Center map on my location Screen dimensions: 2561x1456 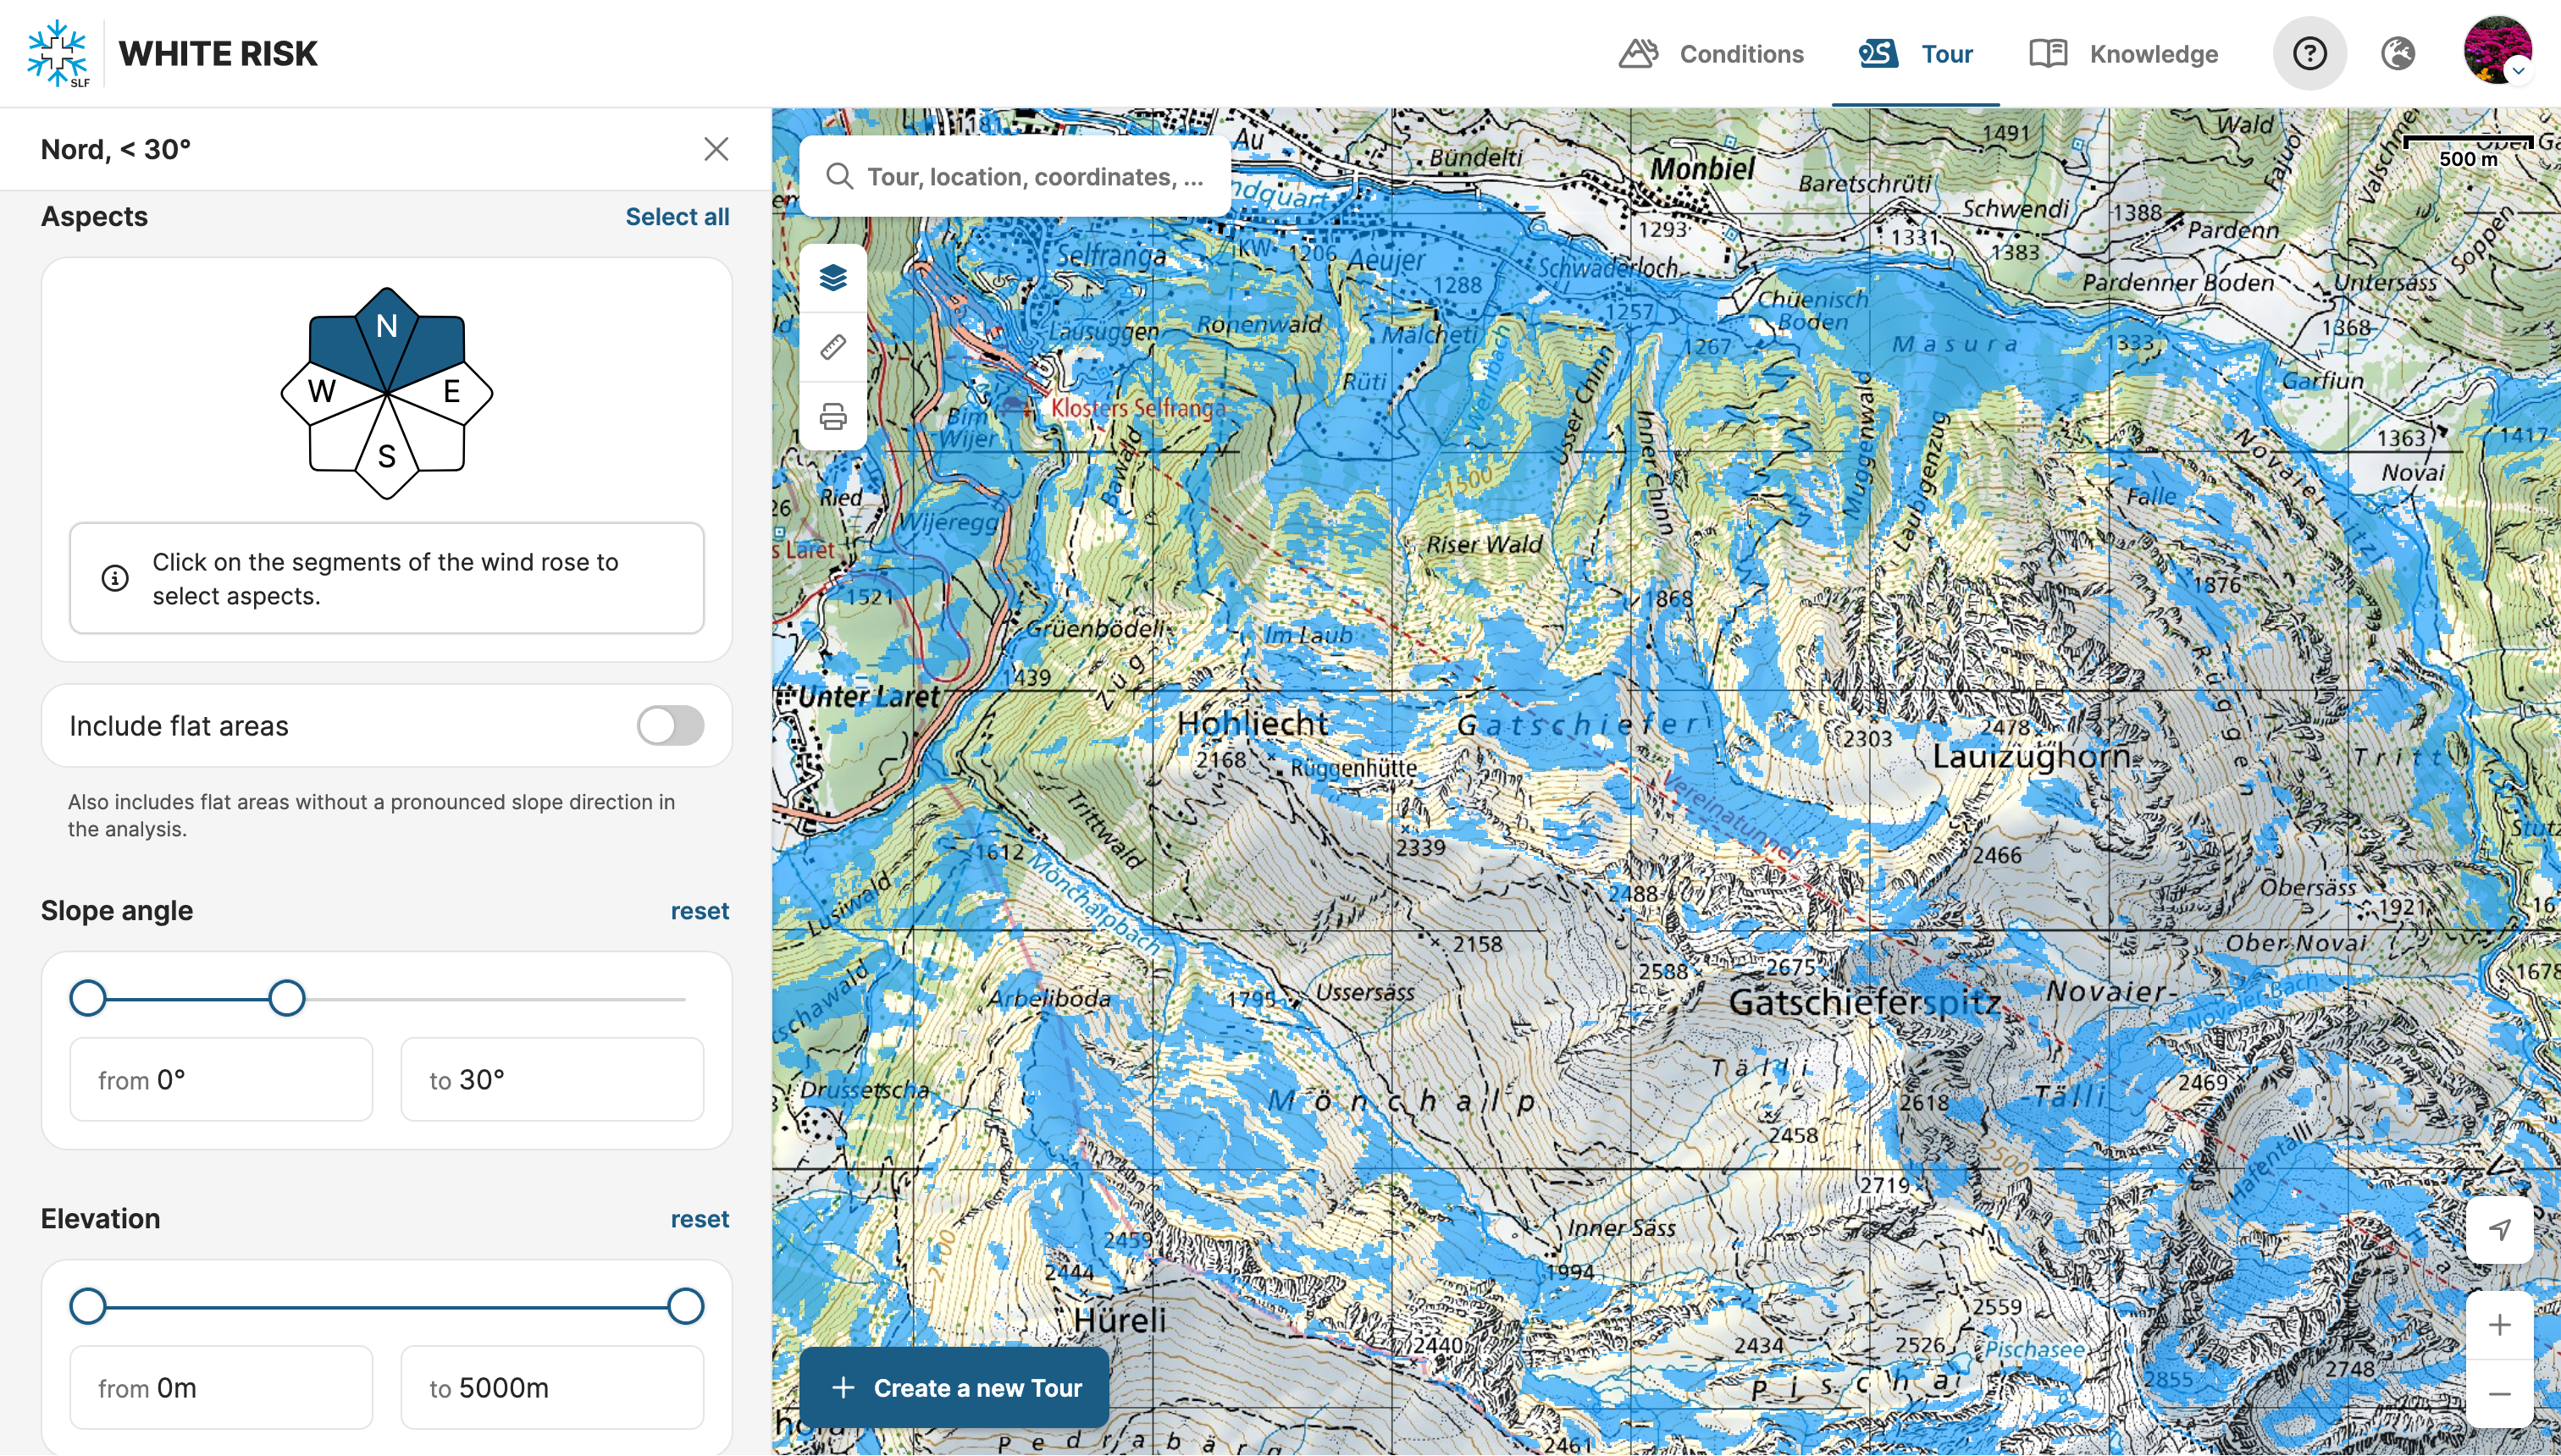tap(2498, 1229)
